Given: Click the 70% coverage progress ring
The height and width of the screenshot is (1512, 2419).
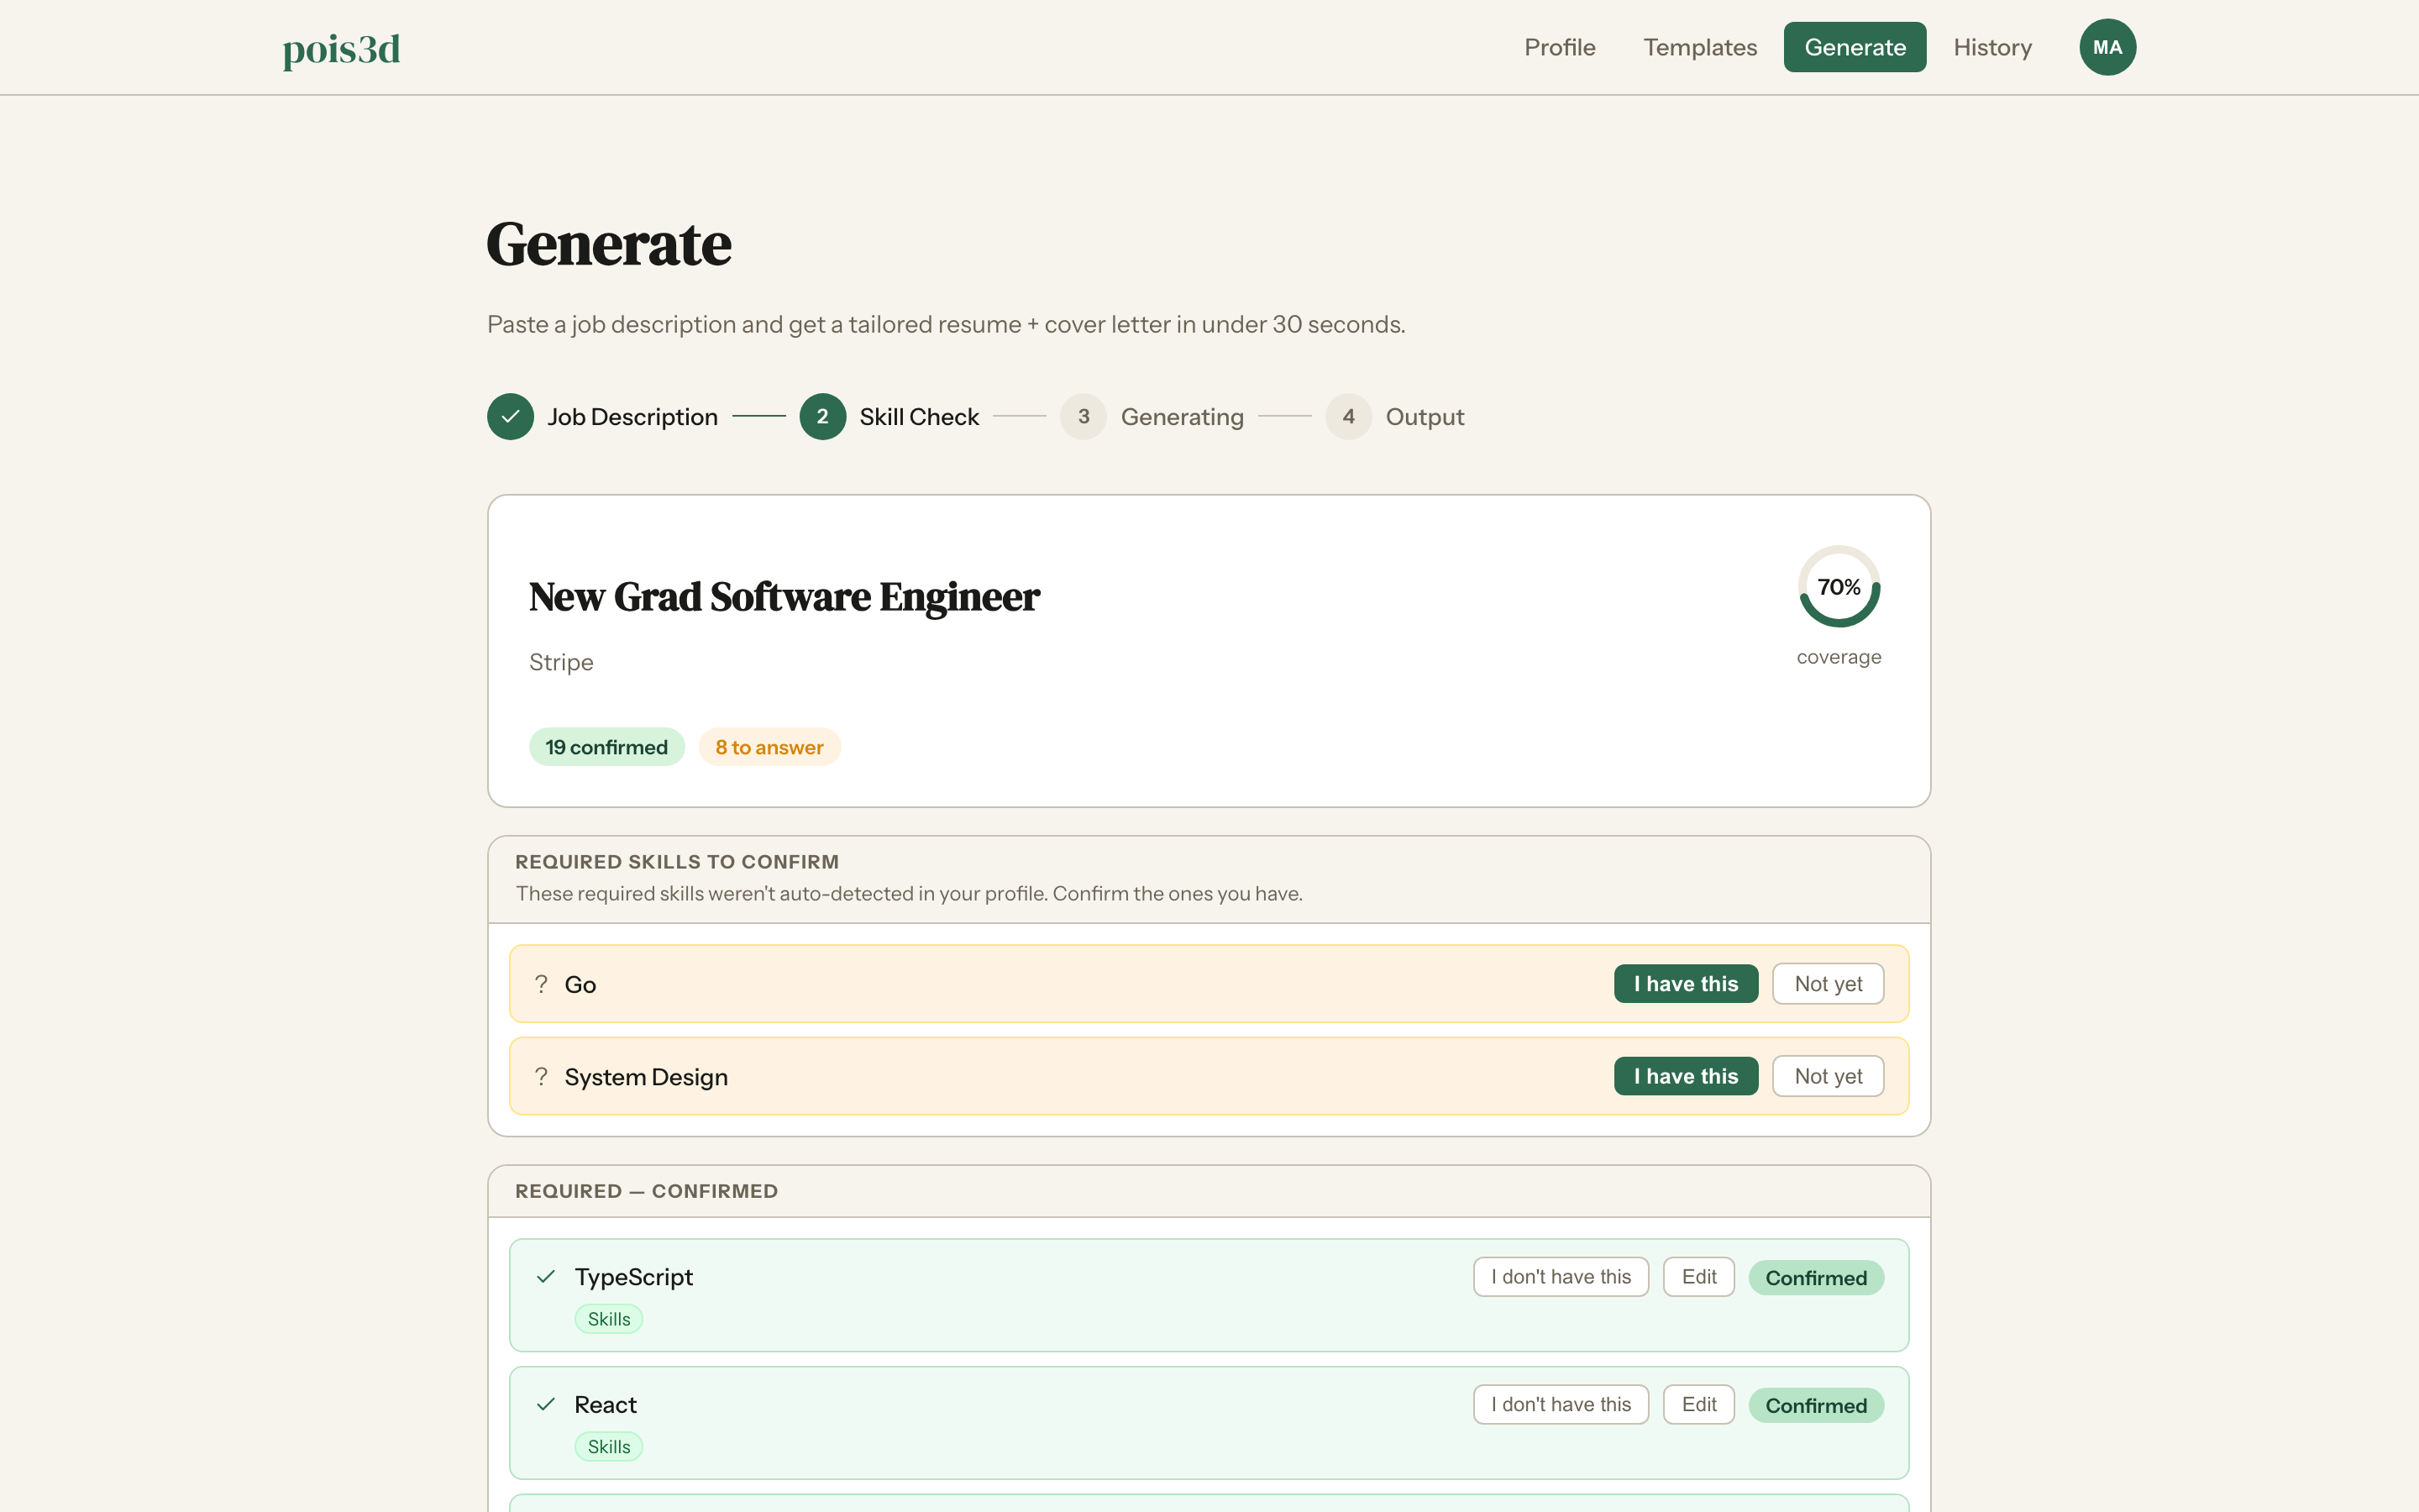Looking at the screenshot, I should pos(1839,587).
